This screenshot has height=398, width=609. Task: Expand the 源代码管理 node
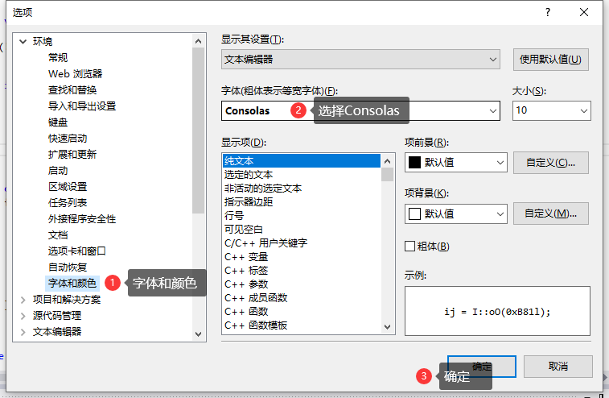click(x=23, y=316)
